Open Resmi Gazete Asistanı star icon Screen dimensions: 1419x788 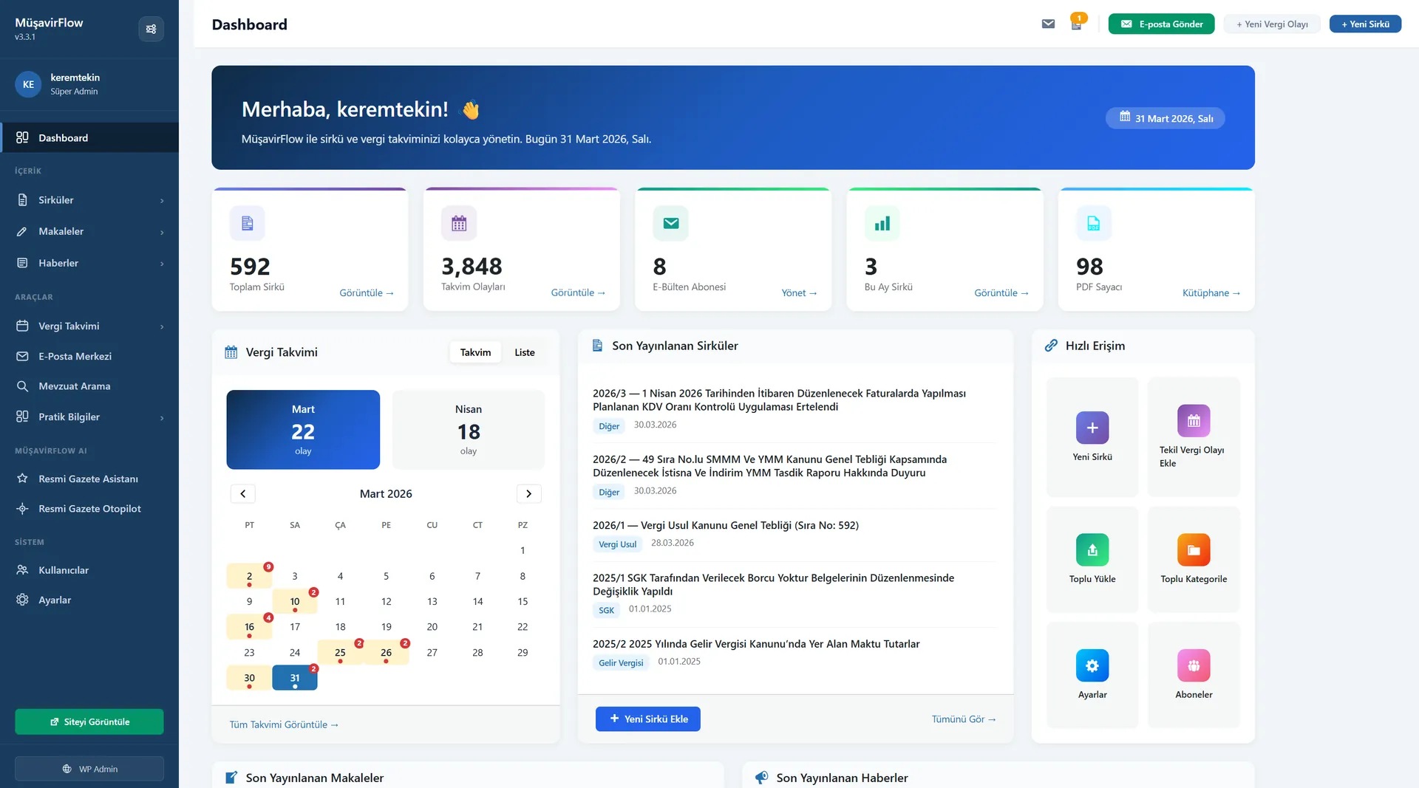(22, 479)
